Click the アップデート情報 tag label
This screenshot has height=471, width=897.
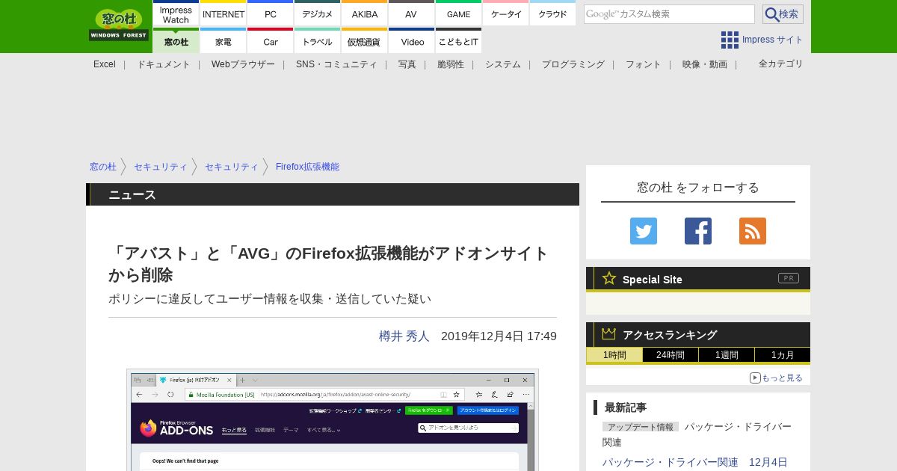pyautogui.click(x=641, y=427)
